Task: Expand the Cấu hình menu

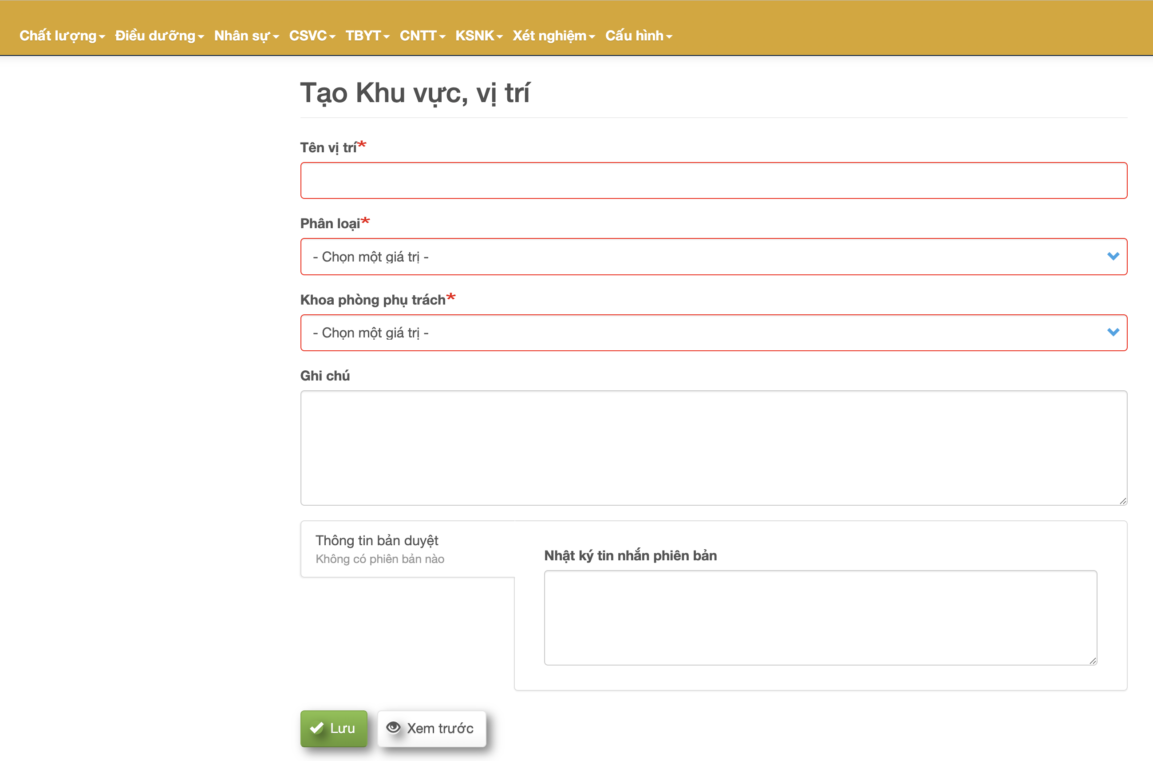Action: tap(638, 36)
